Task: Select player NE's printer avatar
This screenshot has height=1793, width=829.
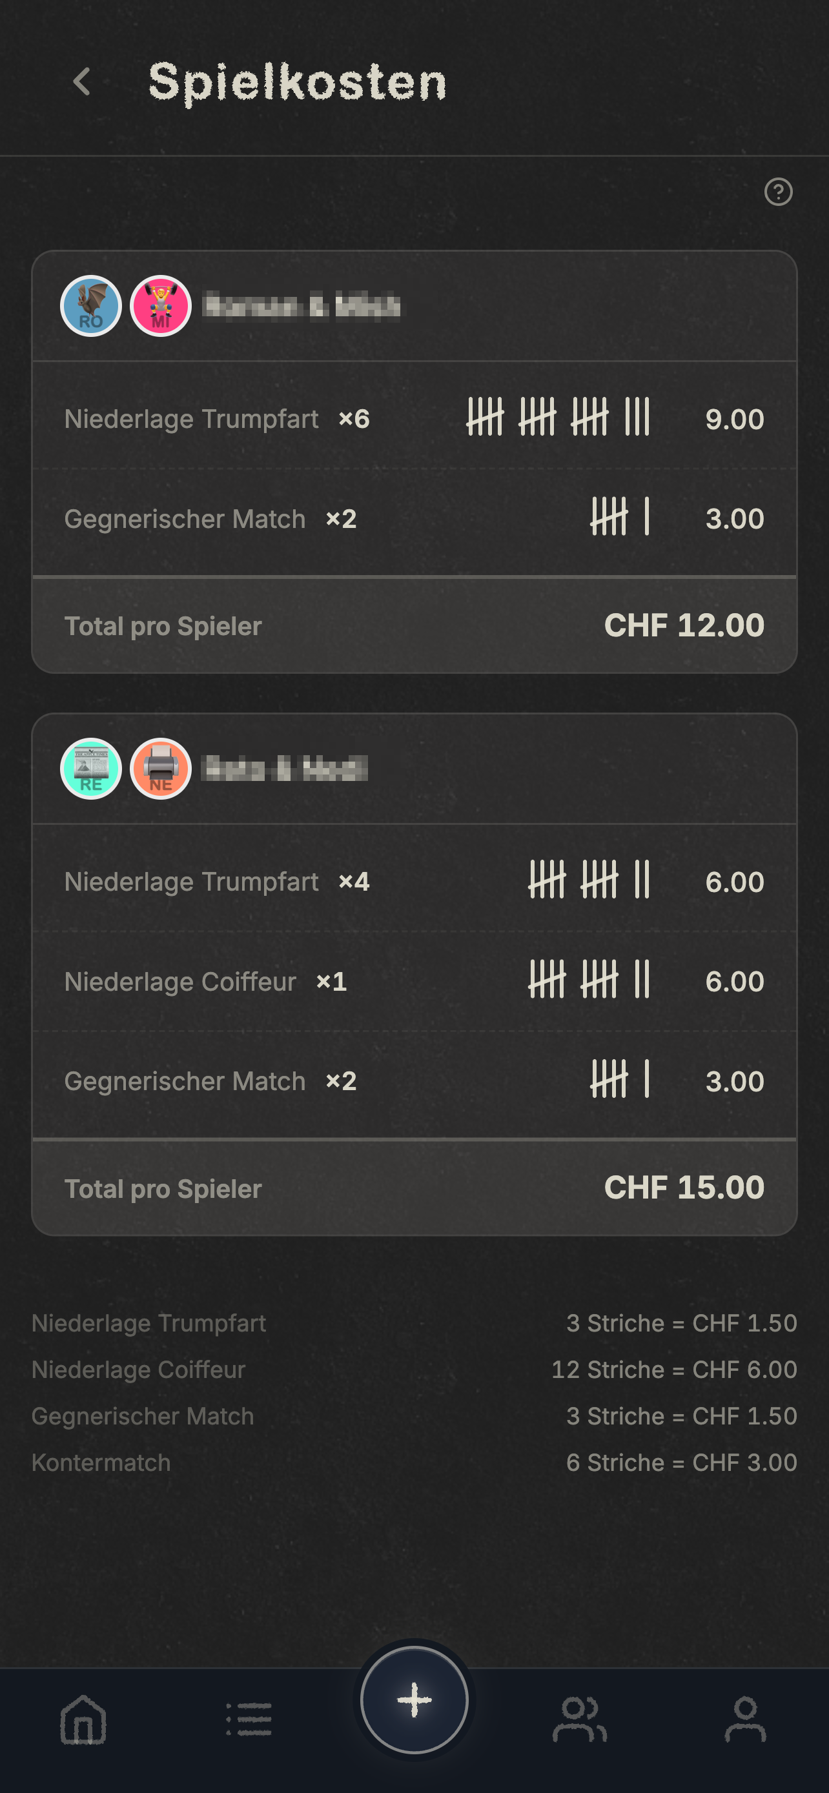Action: [159, 769]
